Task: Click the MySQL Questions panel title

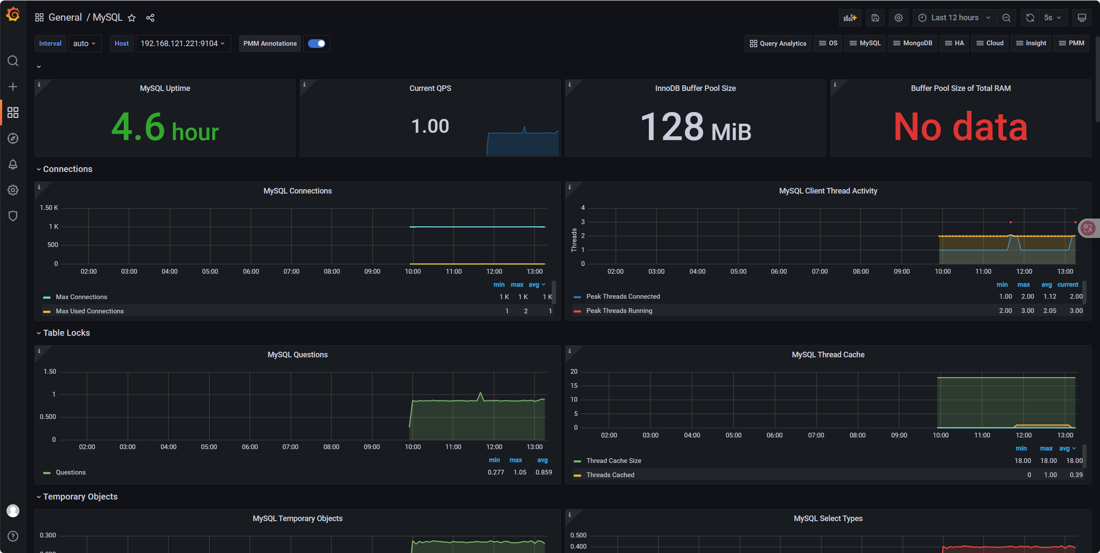Action: (298, 355)
